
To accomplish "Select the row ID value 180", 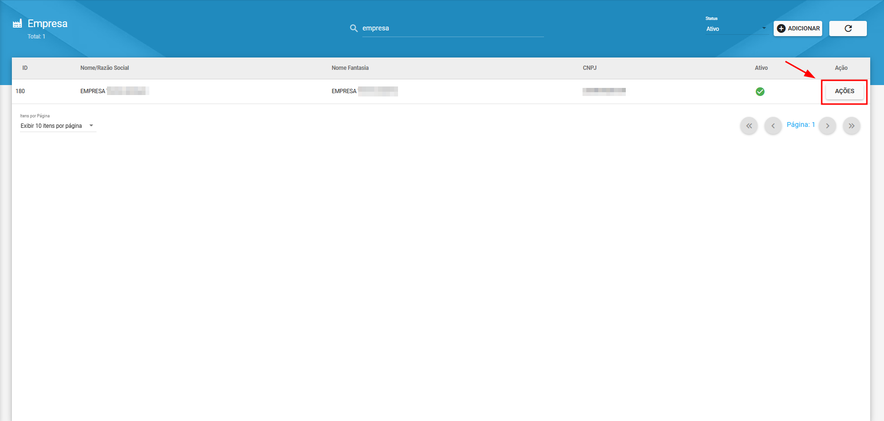I will point(20,91).
